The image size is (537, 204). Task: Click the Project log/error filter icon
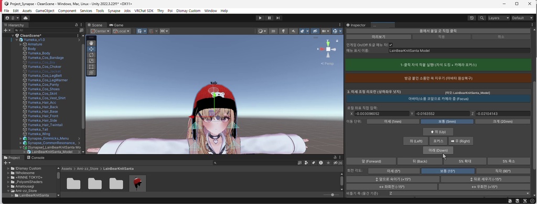click(321, 163)
